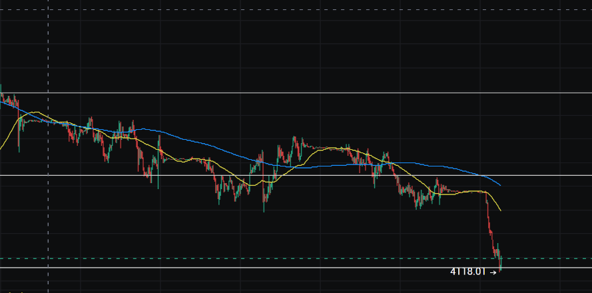Click the 4118.01 low price label
The image size is (592, 293).
[x=467, y=272]
